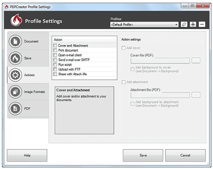
Task: Enable Cover and Attachment action
Action: 55,45
